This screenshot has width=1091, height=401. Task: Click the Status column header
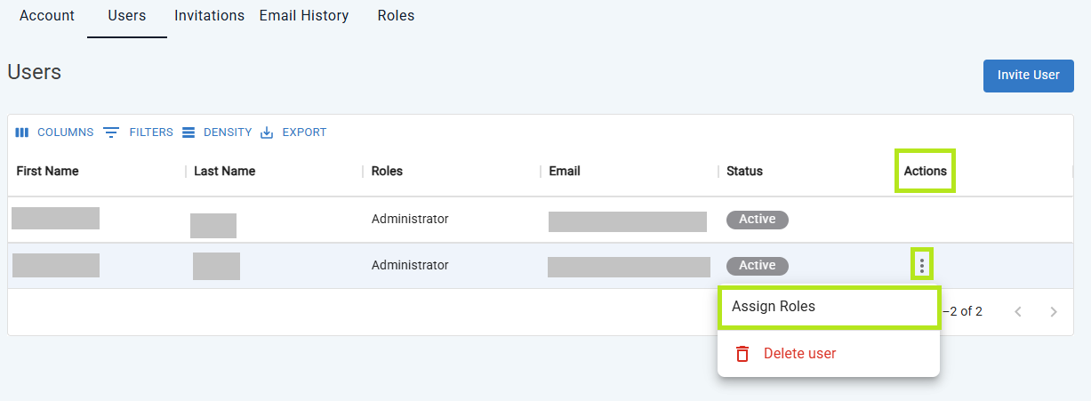(744, 171)
